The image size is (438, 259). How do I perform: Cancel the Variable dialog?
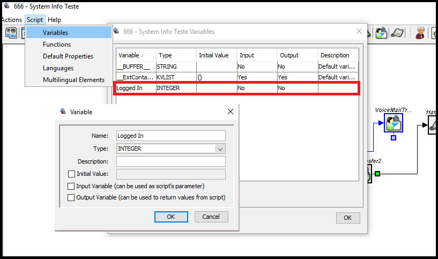point(211,217)
